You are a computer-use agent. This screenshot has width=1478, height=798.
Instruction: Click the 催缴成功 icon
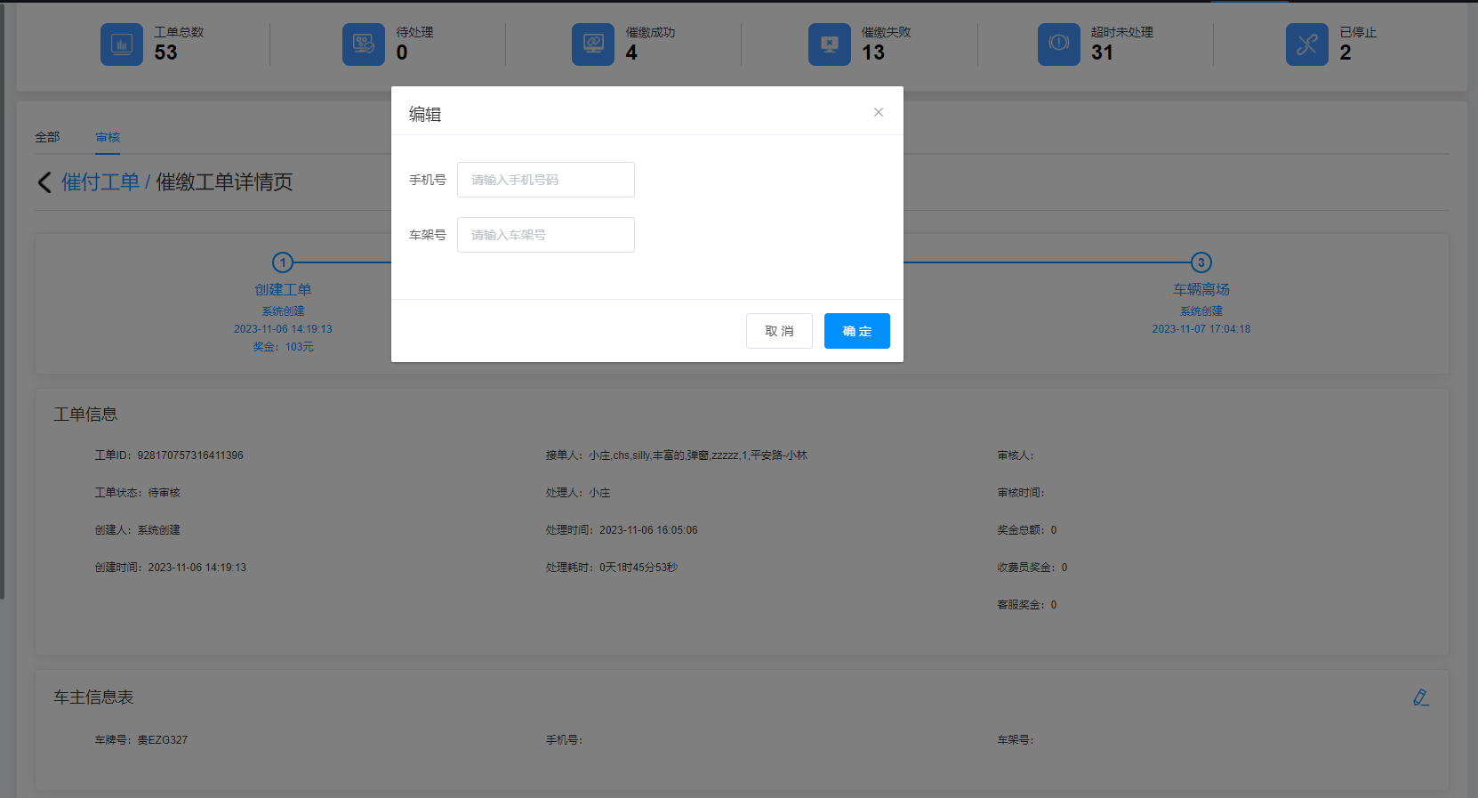(x=593, y=44)
